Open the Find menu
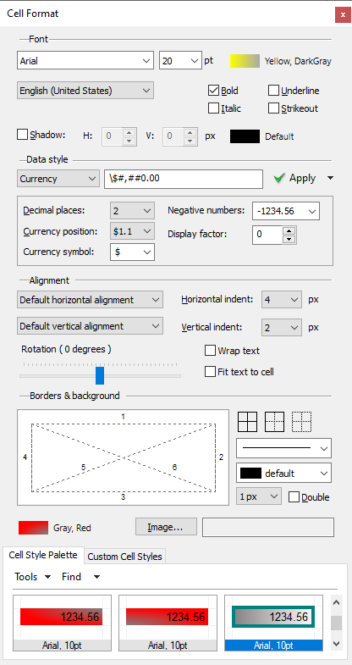The width and height of the screenshot is (352, 665). (80, 577)
